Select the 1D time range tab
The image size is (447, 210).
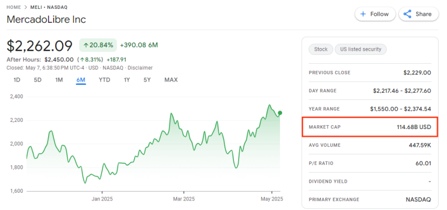pos(17,80)
